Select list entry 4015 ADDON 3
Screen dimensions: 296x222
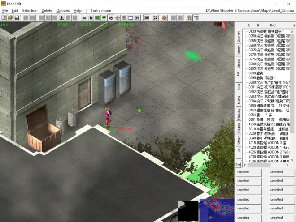(267, 143)
